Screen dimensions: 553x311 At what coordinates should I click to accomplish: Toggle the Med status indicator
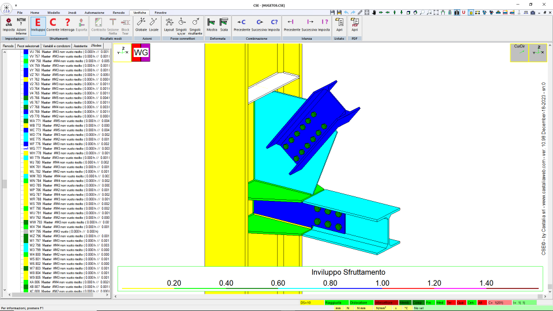coord(440,302)
